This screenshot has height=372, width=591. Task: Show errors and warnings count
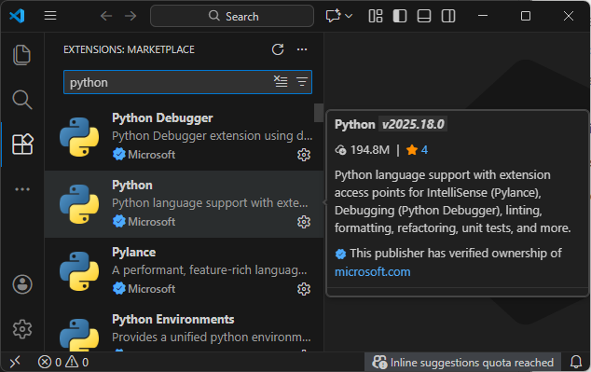coord(63,362)
